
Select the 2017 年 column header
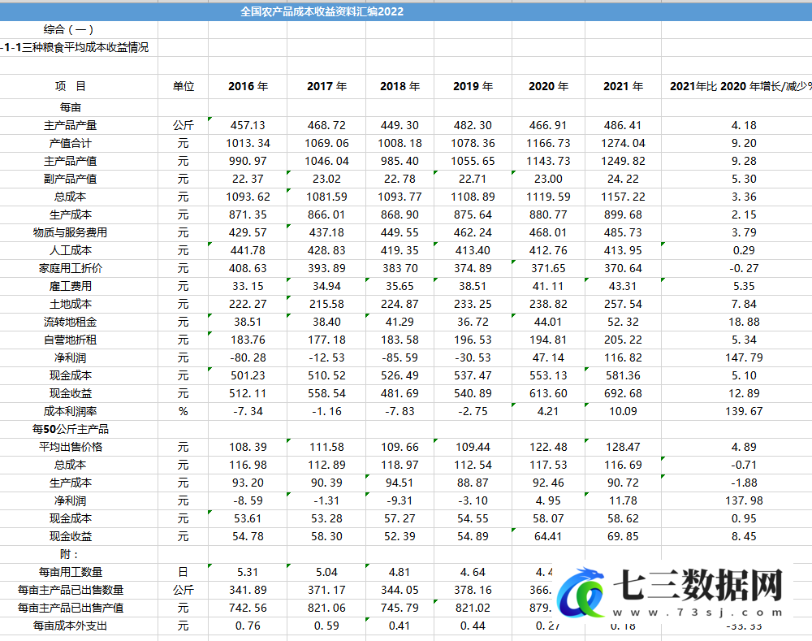(x=326, y=87)
